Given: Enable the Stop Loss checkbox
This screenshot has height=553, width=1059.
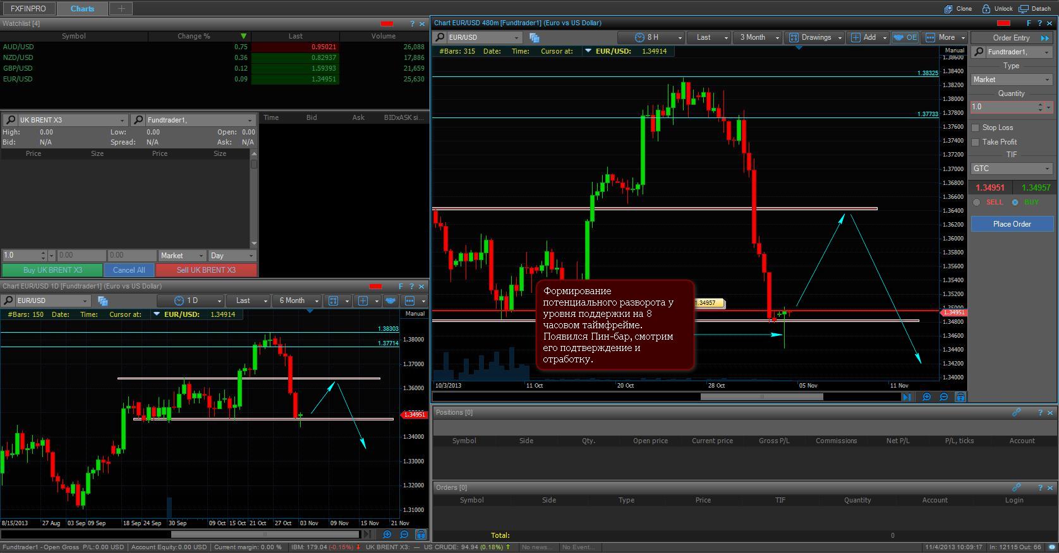Looking at the screenshot, I should pyautogui.click(x=975, y=128).
